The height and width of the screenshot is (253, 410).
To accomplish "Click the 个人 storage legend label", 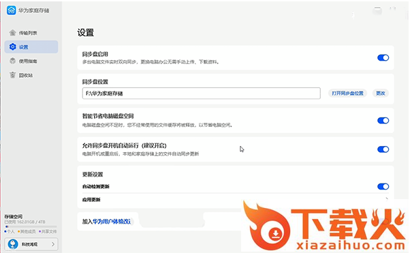I will 11,232.
